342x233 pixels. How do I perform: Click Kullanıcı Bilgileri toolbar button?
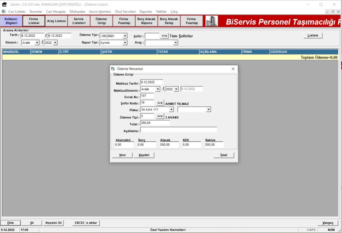[x=11, y=21]
